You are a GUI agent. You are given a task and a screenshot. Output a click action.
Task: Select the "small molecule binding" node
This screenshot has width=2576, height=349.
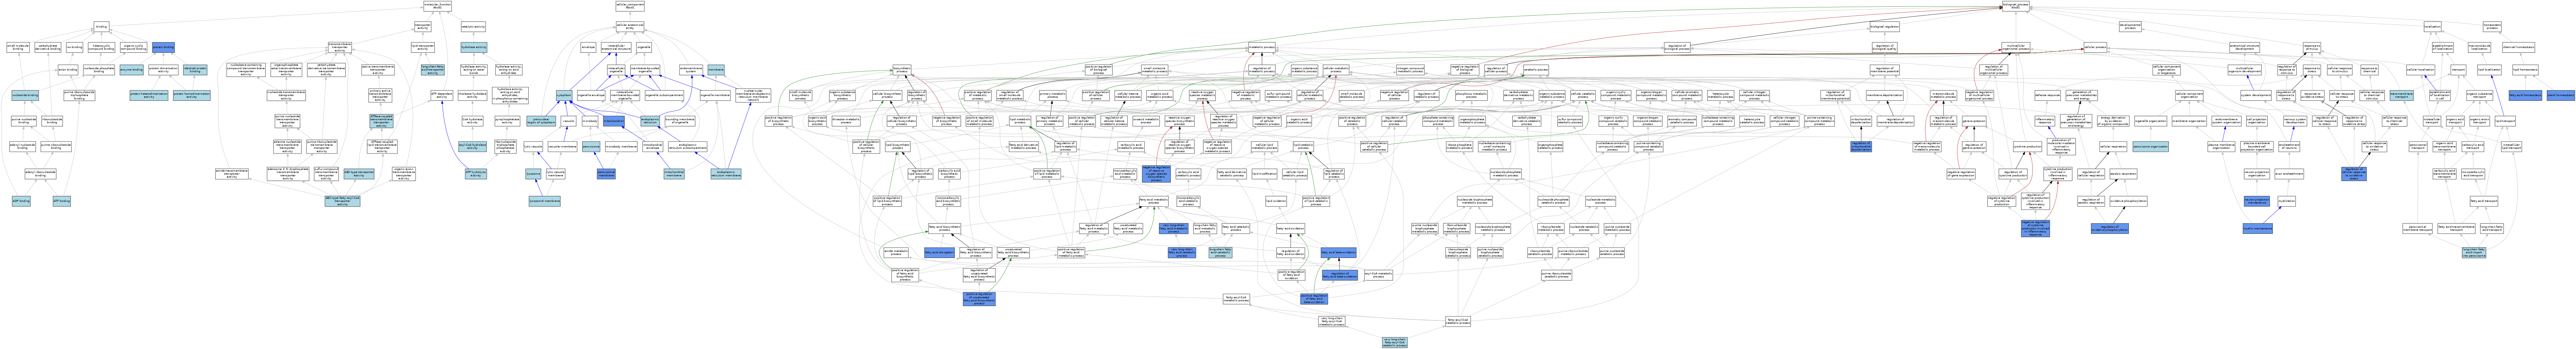point(18,47)
